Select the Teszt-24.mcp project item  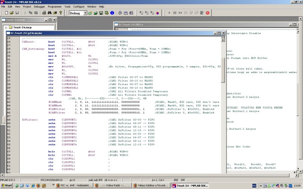coord(22,27)
